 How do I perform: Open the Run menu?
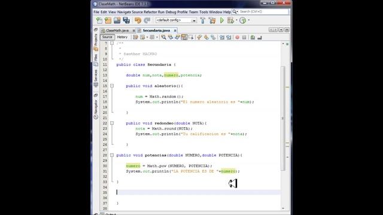pos(161,12)
